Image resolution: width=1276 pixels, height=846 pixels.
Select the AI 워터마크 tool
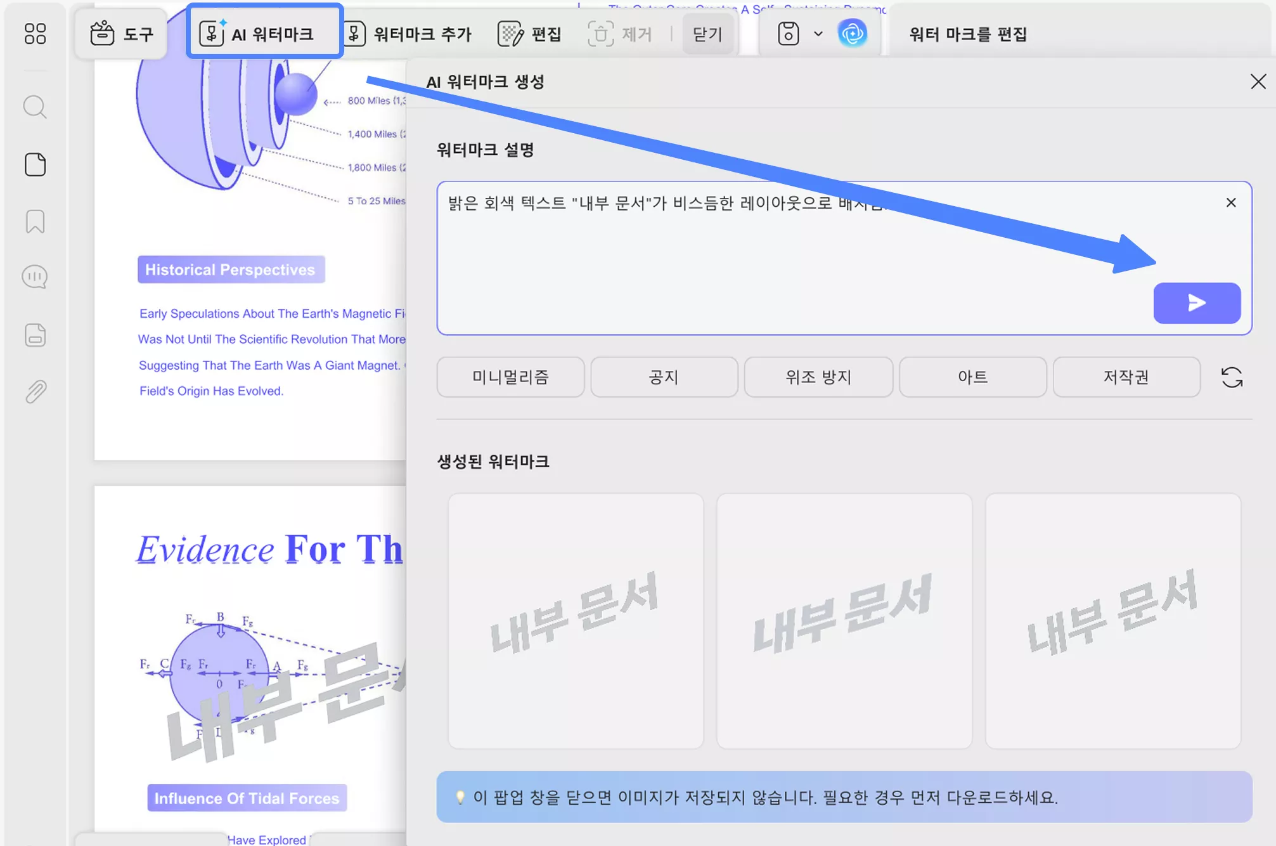264,32
